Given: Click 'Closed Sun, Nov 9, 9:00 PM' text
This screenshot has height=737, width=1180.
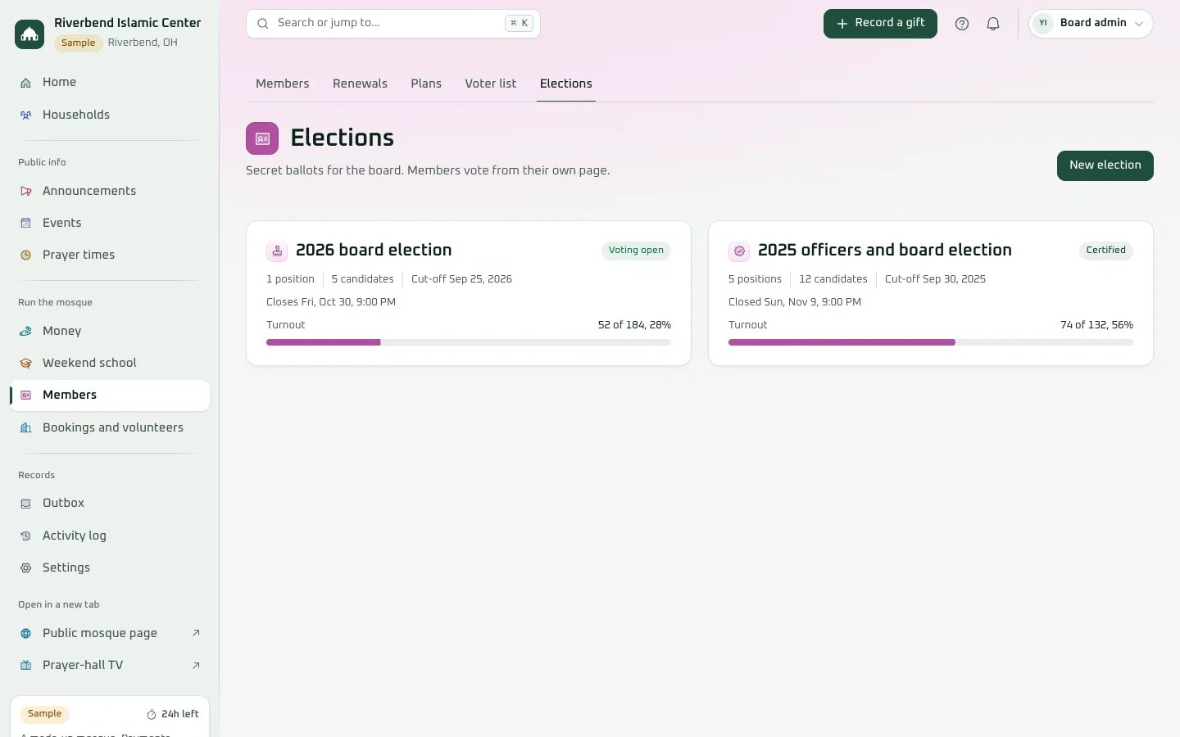Looking at the screenshot, I should tap(795, 302).
